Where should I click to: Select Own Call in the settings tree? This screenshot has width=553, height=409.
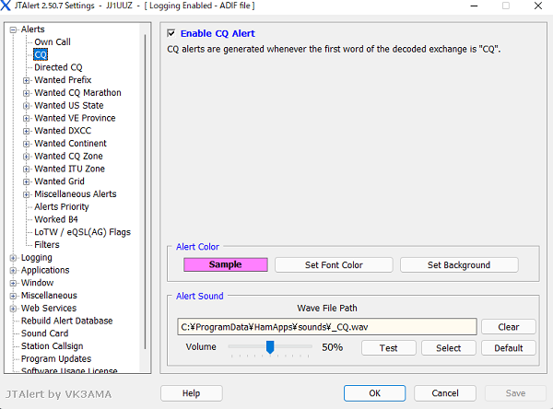tap(52, 42)
